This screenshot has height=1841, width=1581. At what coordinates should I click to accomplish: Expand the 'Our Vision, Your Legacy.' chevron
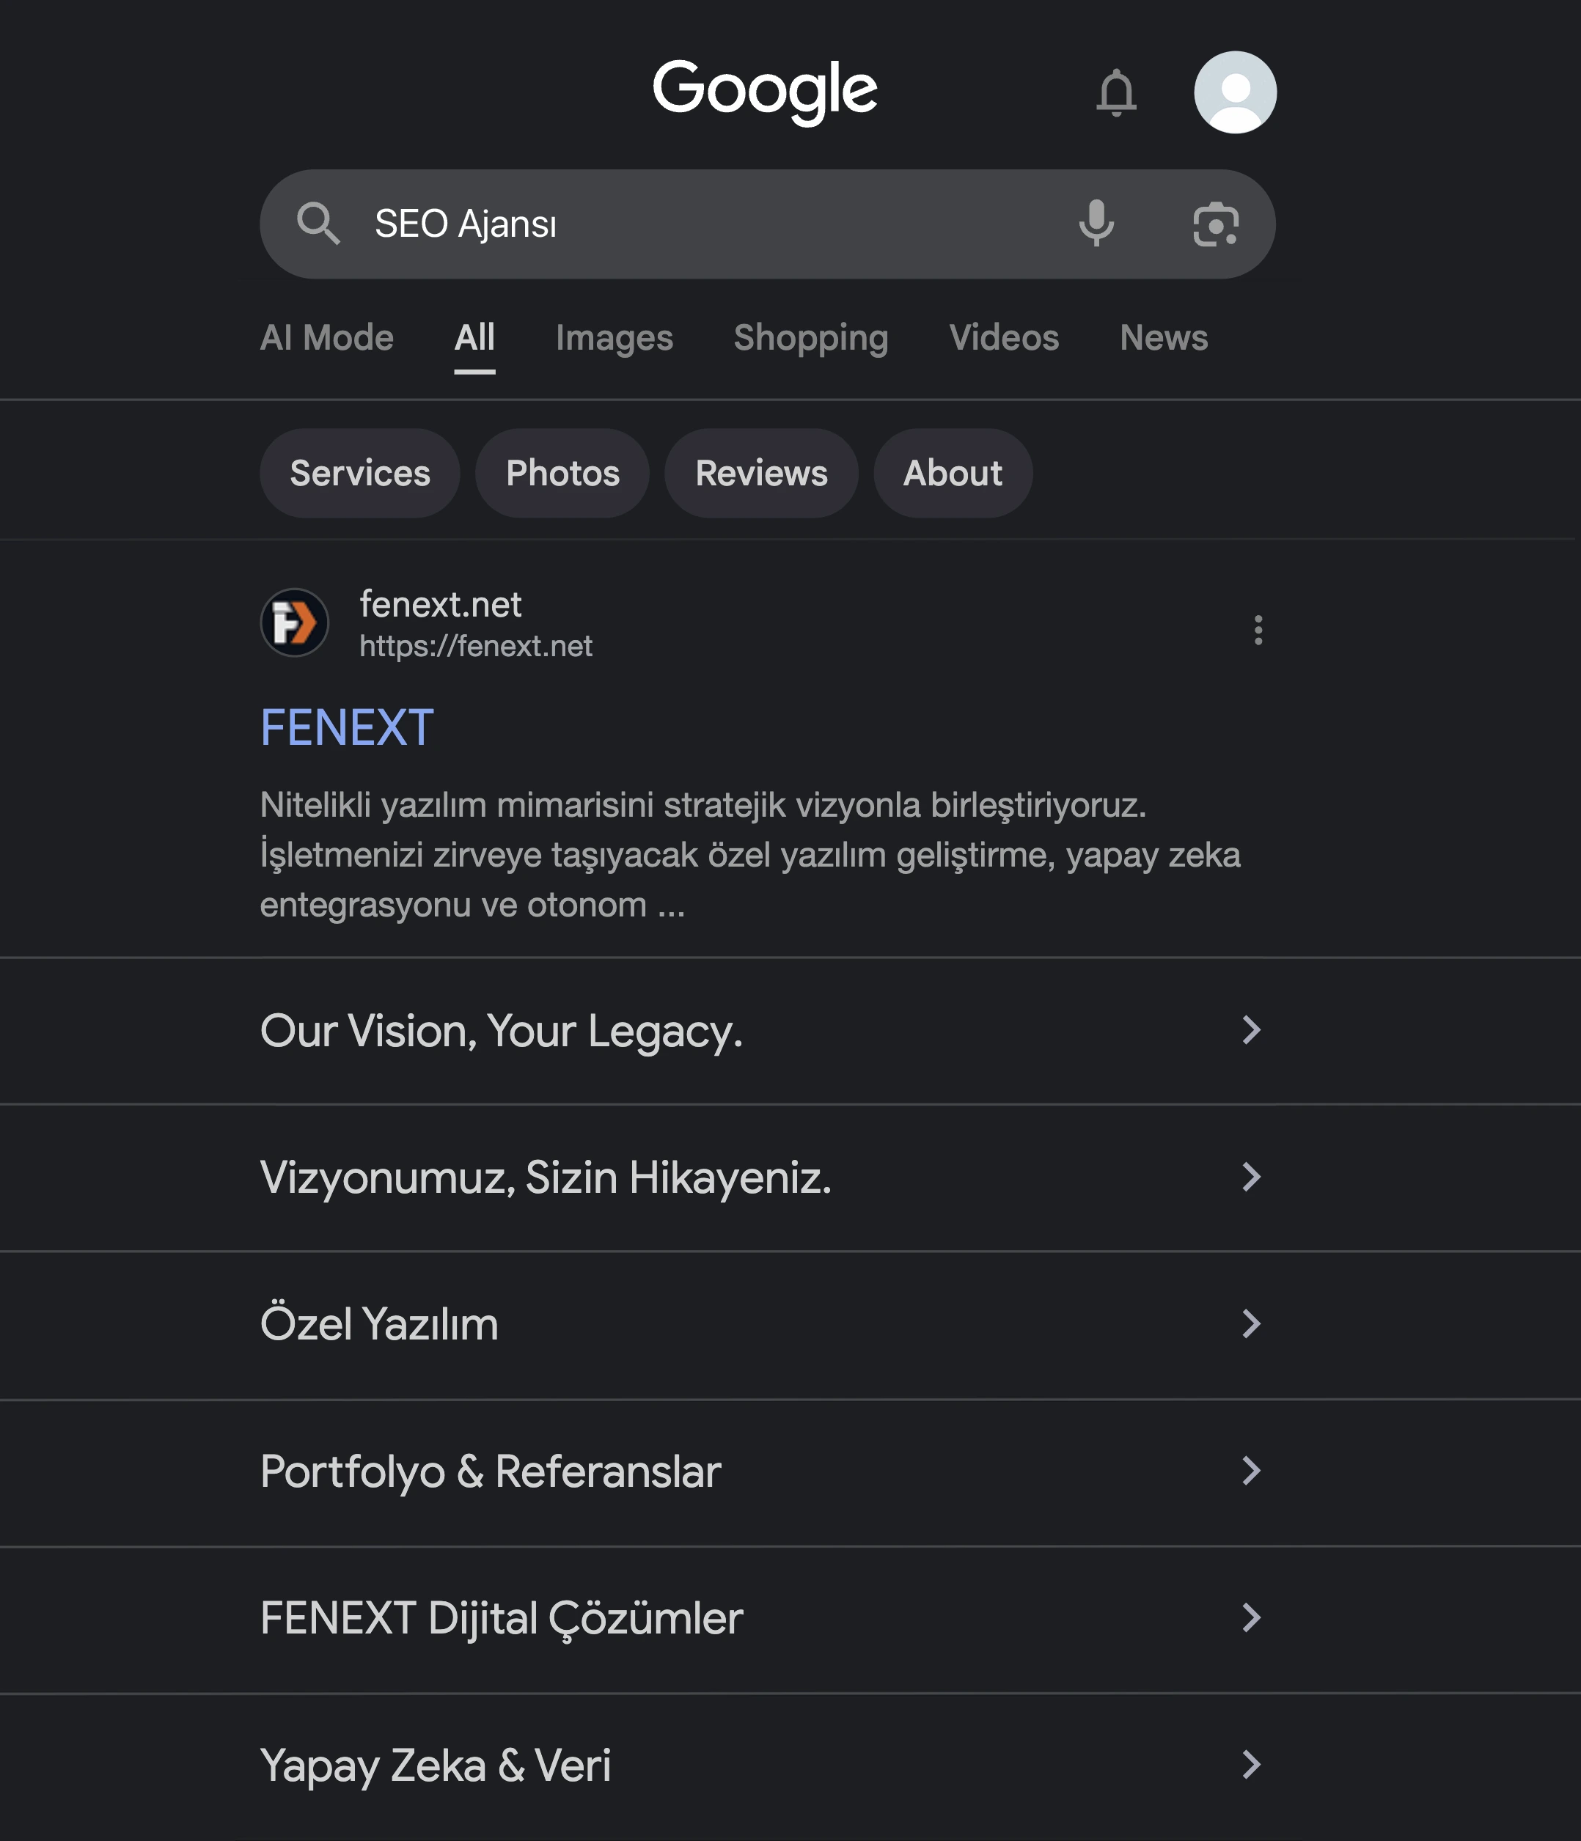1250,1030
